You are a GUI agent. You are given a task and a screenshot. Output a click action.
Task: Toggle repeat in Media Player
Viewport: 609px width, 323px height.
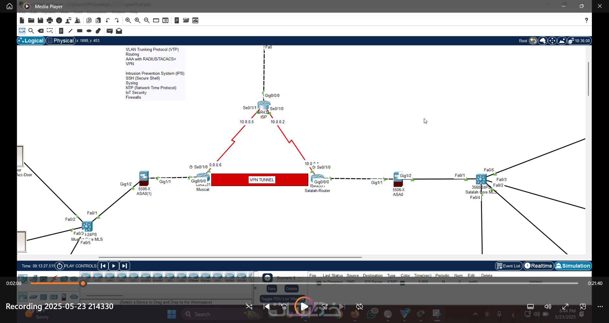[x=359, y=307]
